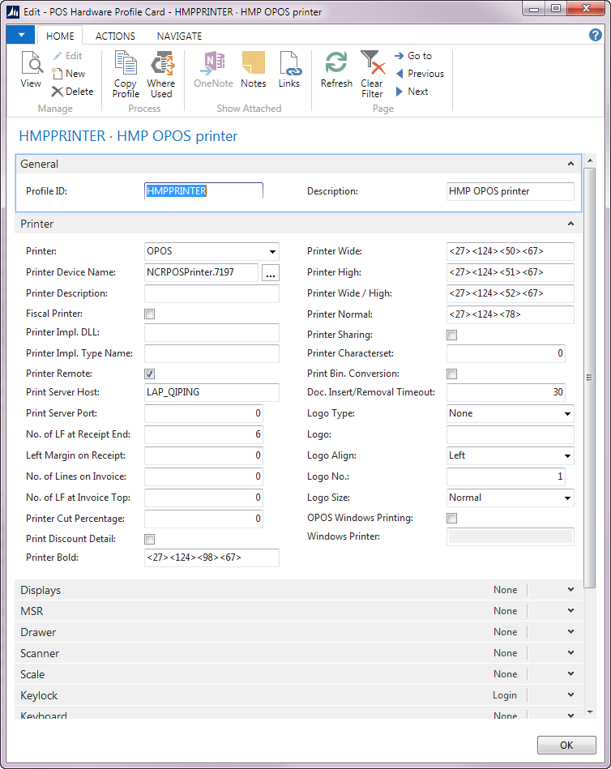This screenshot has height=769, width=611.
Task: Expand the Displays section
Action: 570,590
